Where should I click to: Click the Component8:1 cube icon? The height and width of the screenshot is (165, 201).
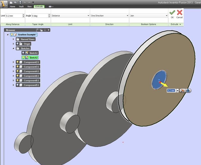(21, 80)
